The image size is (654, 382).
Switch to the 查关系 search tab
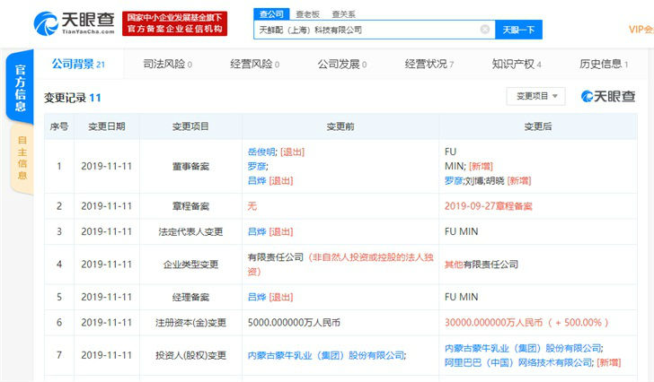342,14
